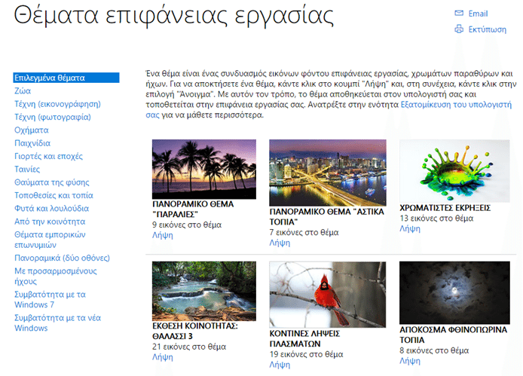Open Από την κοινότητα category
This screenshot has width=523, height=376.
[50, 222]
